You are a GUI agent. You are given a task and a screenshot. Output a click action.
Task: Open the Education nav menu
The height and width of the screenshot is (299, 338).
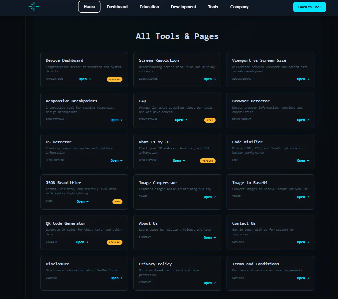[x=149, y=7]
